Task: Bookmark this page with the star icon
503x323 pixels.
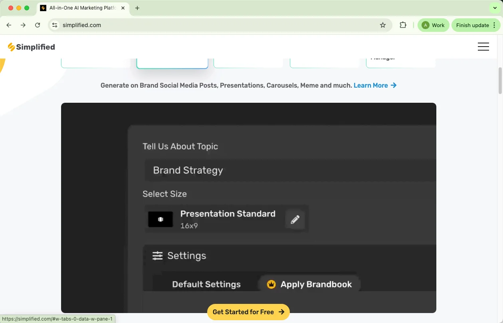Action: 383,25
